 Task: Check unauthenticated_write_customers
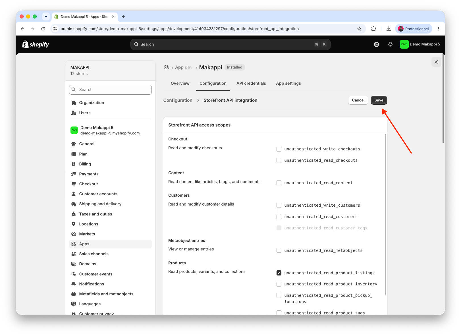279,205
